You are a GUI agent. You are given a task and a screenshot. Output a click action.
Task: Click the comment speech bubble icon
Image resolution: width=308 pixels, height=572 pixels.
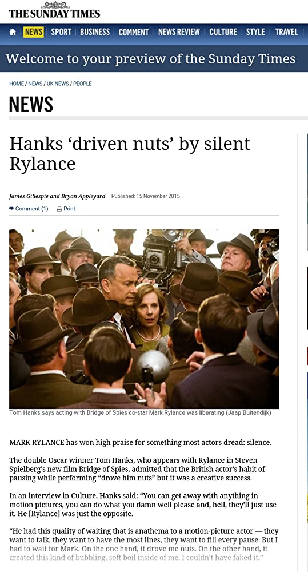11,209
